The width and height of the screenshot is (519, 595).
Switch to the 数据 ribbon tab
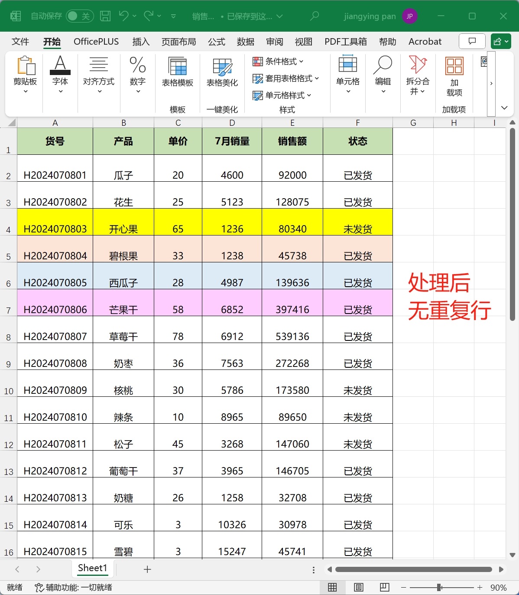point(245,41)
